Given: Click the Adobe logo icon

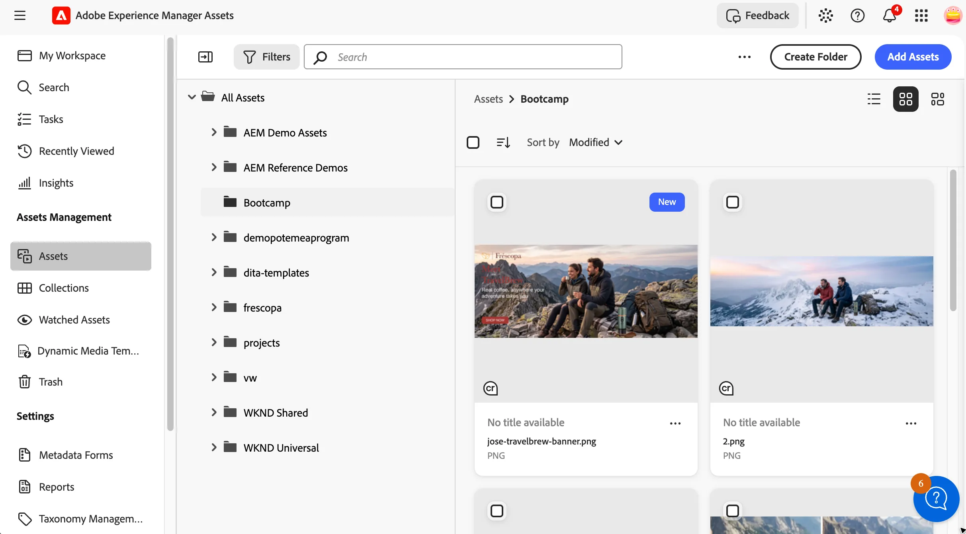Looking at the screenshot, I should click(x=61, y=16).
